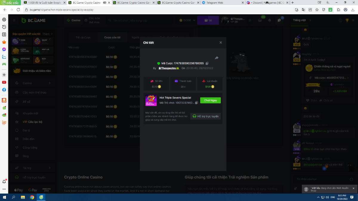This screenshot has height=201, width=358.
Task: Copy the bet ID (Mã Cược) number
Action: point(207,63)
